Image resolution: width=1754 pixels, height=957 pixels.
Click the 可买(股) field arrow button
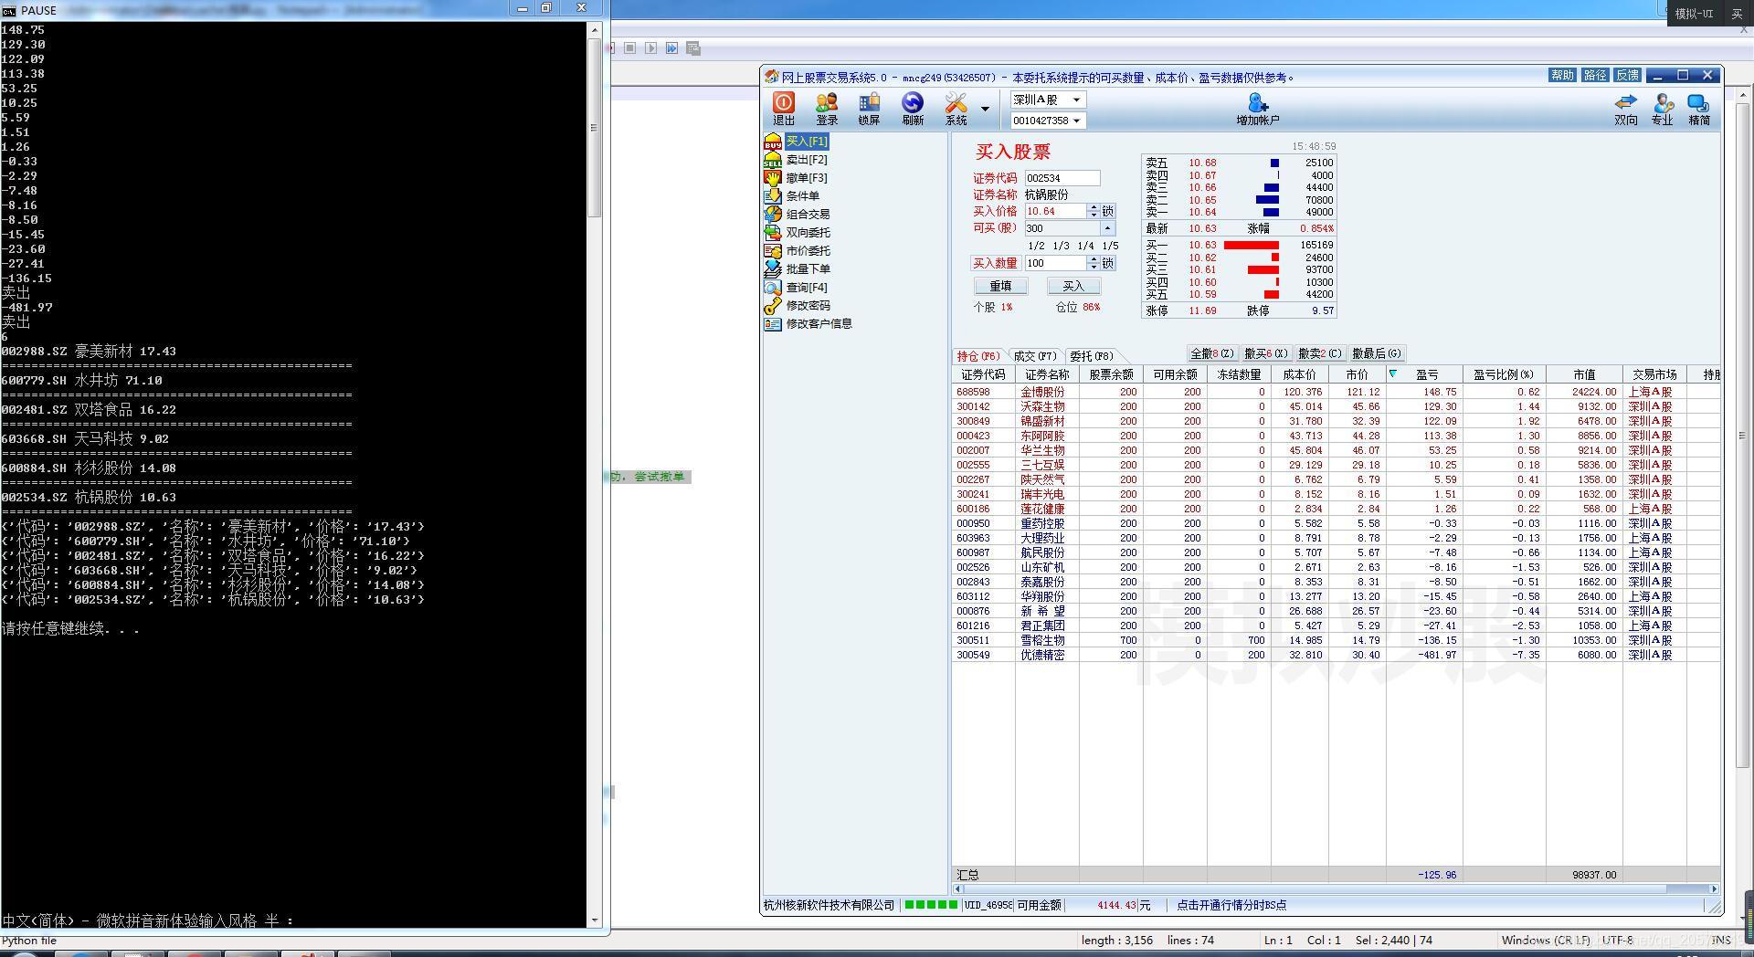click(1107, 228)
